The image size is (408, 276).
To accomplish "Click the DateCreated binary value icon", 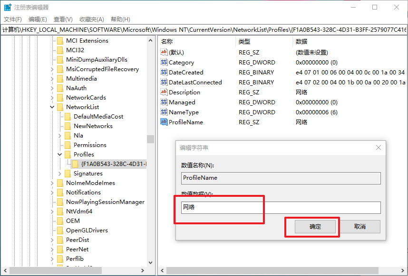I will point(165,73).
